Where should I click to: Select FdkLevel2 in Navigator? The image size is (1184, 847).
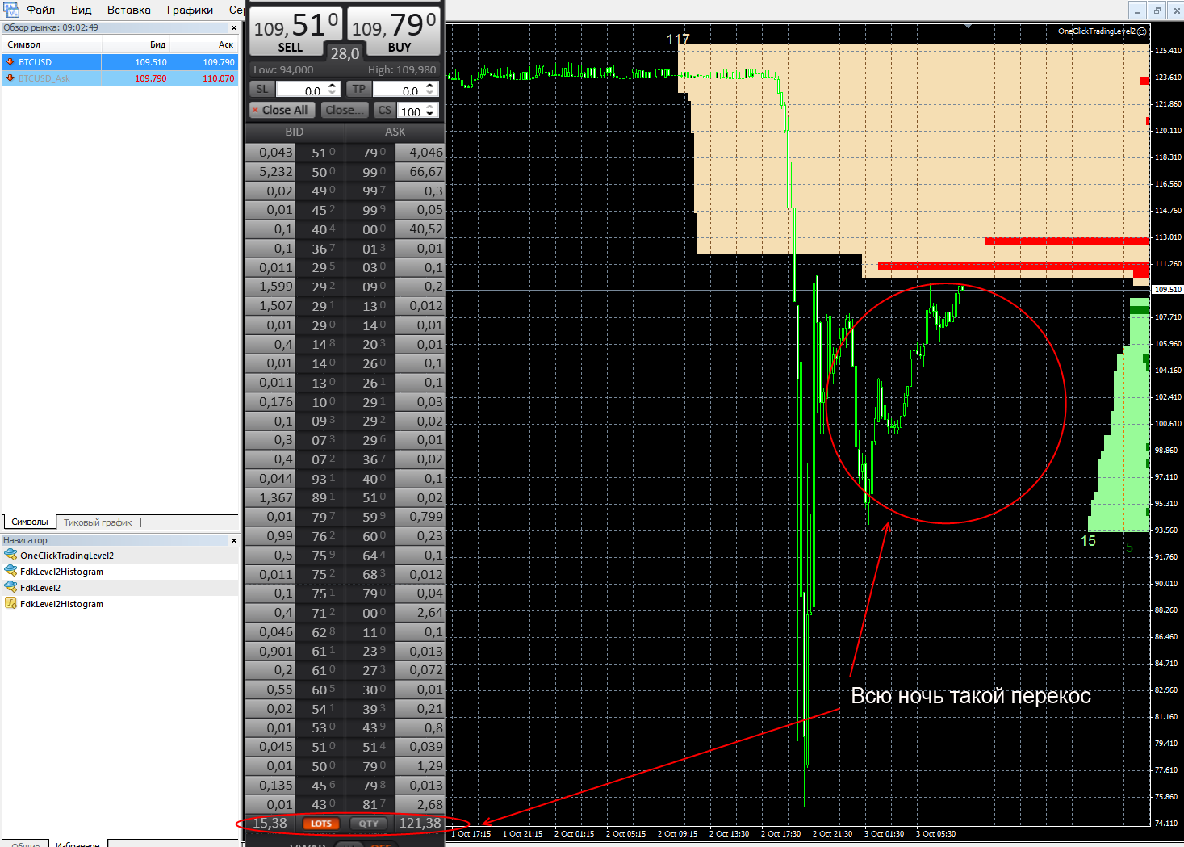pyautogui.click(x=40, y=588)
